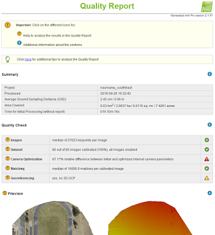215x235 pixels.
Task: Select the '01h:10m:16s' processing time value
Action: pos(110,112)
